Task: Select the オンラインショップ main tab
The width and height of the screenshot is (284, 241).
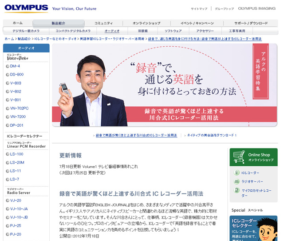Action: pyautogui.click(x=146, y=23)
